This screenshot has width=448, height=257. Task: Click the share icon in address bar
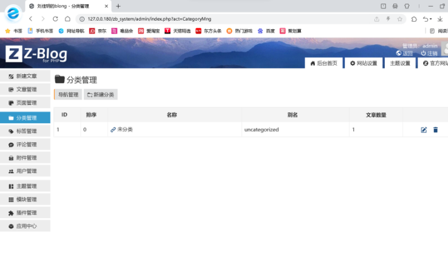(x=377, y=19)
